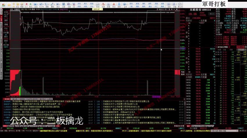Click the 卖出 sell icon
247x138 pixels.
pos(31,4)
